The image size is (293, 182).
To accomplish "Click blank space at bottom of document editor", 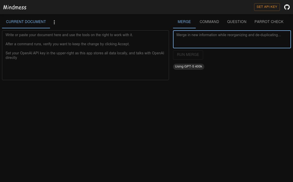I will pos(85,72).
